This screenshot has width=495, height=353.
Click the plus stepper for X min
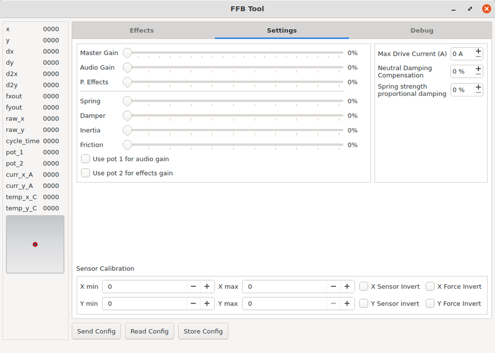coord(207,286)
